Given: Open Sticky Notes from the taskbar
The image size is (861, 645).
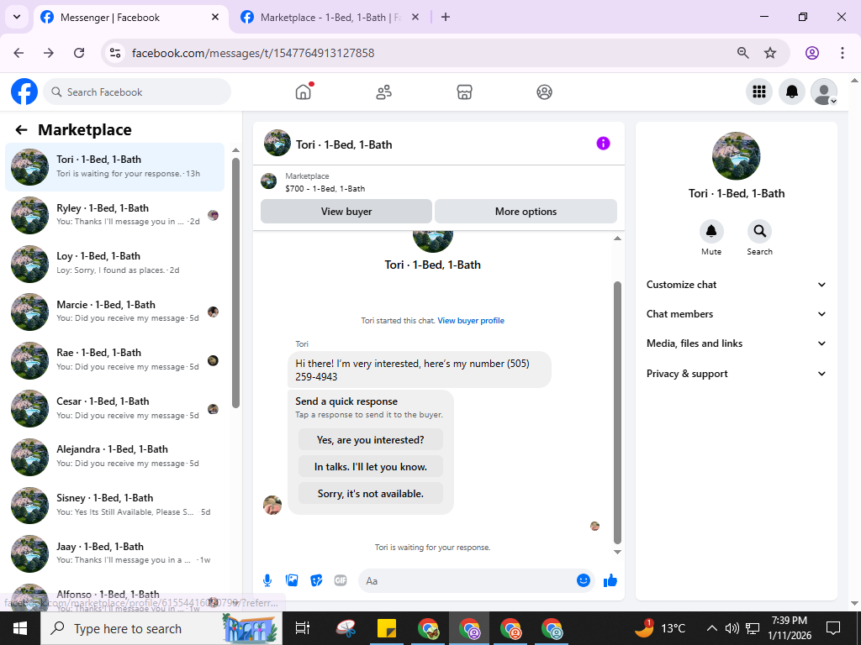Looking at the screenshot, I should 387,628.
